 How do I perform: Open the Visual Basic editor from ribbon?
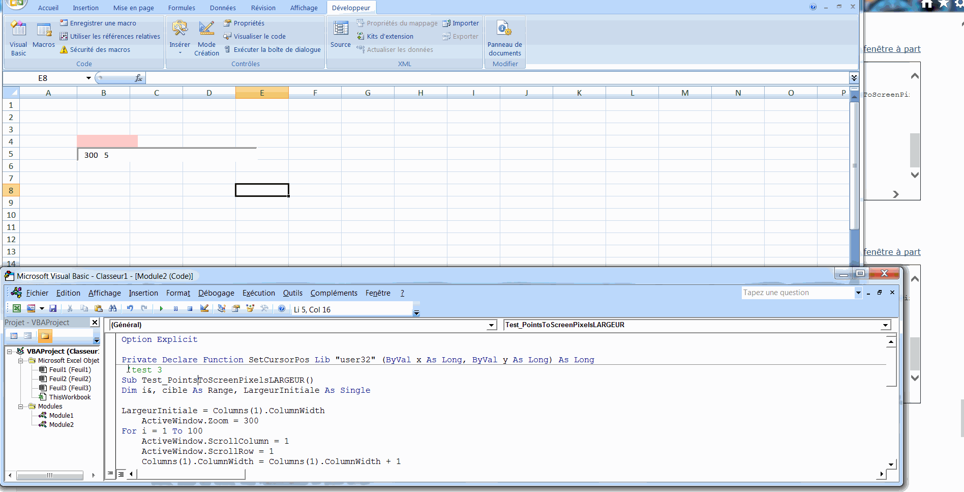click(x=18, y=38)
